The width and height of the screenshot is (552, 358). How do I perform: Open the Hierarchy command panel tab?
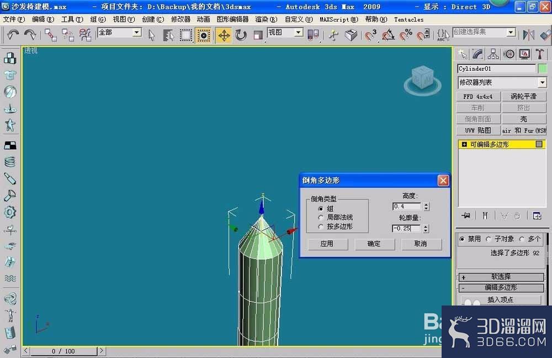[493, 54]
